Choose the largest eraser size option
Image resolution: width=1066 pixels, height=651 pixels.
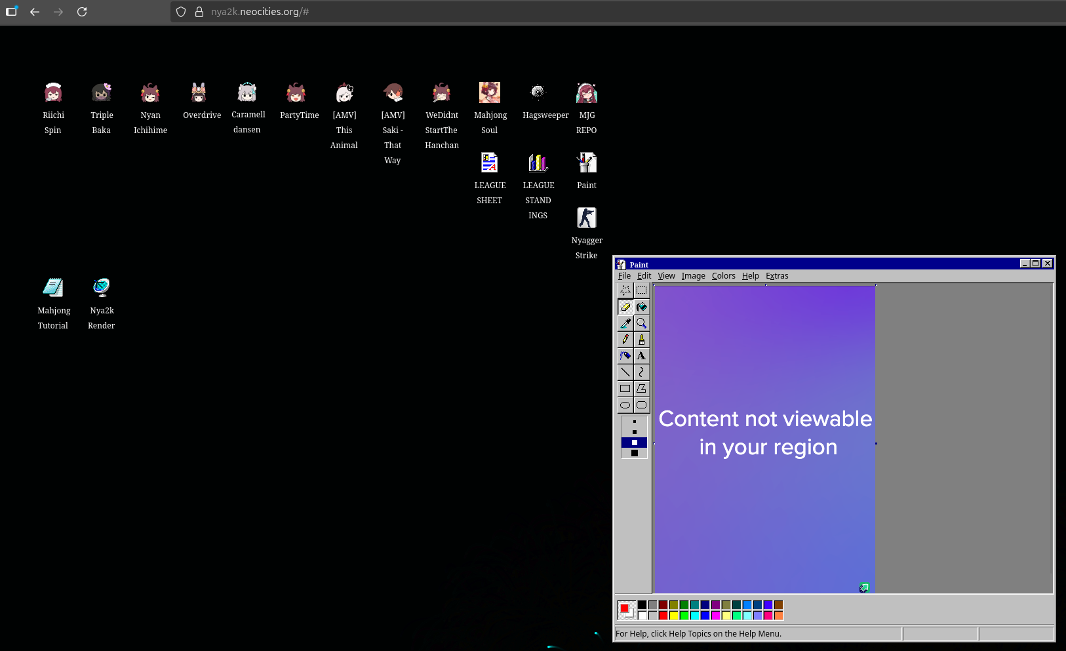pos(634,453)
